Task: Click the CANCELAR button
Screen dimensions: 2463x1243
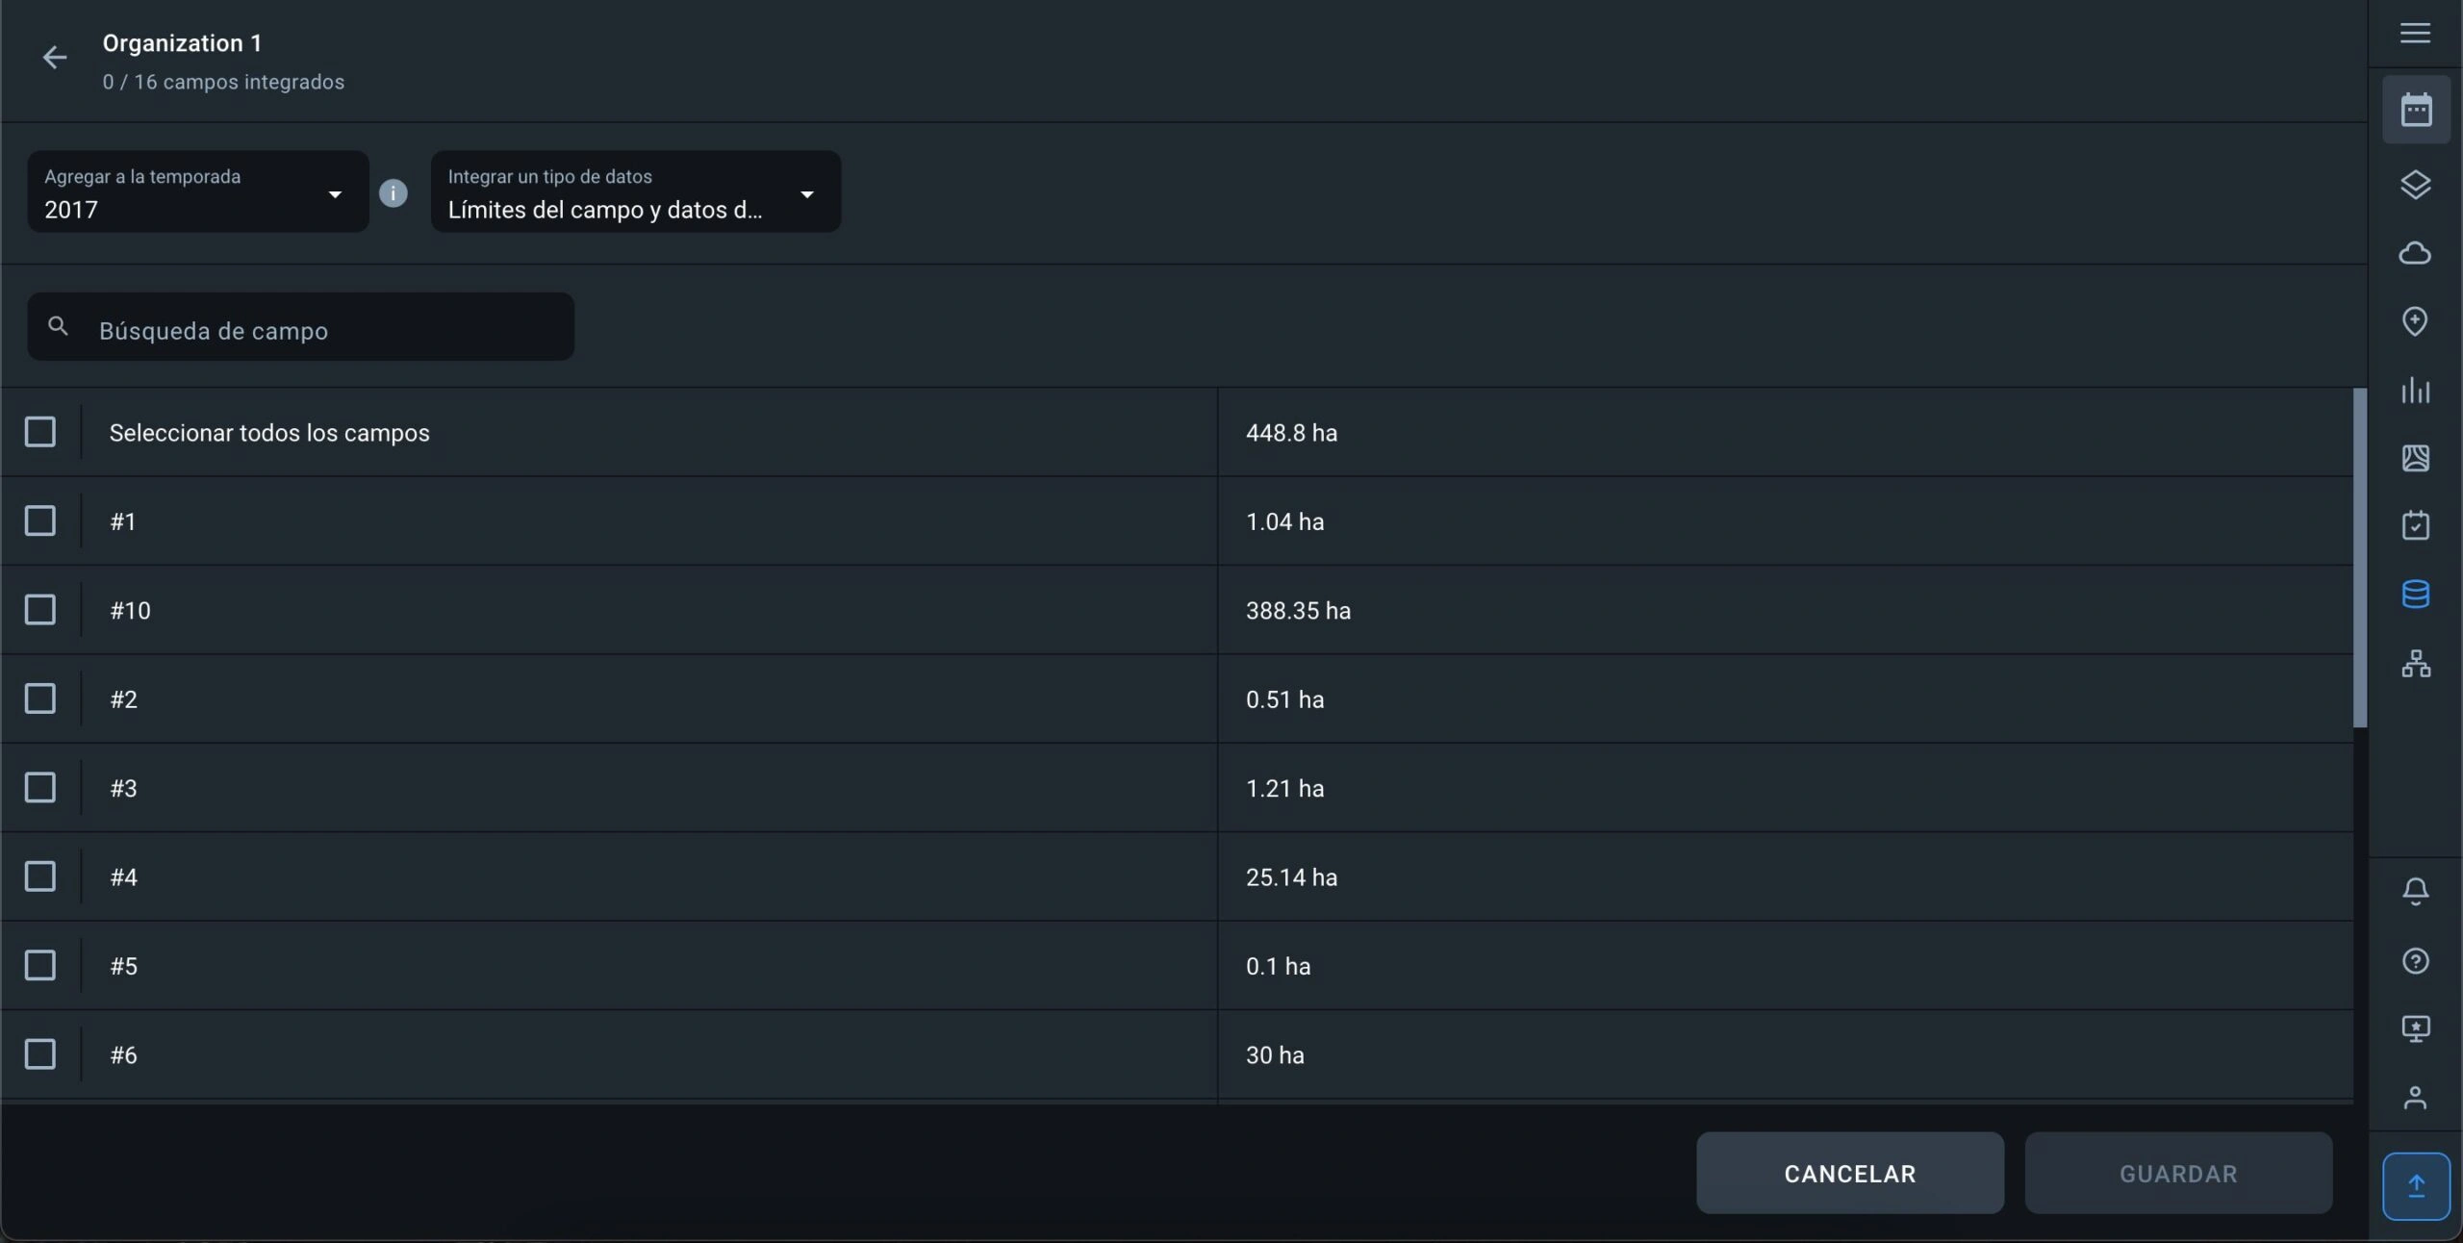Action: click(x=1849, y=1173)
